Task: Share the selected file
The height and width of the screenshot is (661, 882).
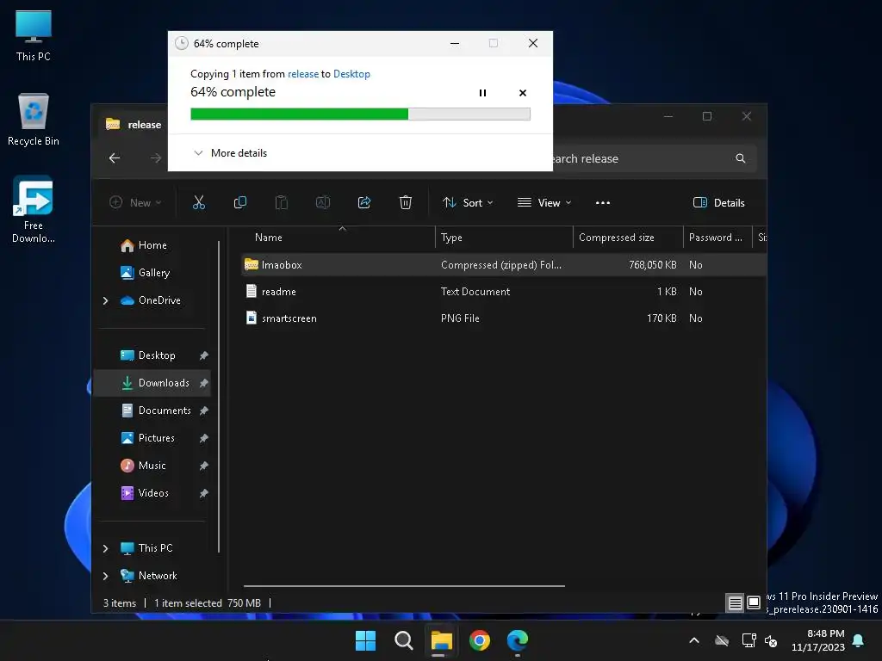Action: (364, 203)
